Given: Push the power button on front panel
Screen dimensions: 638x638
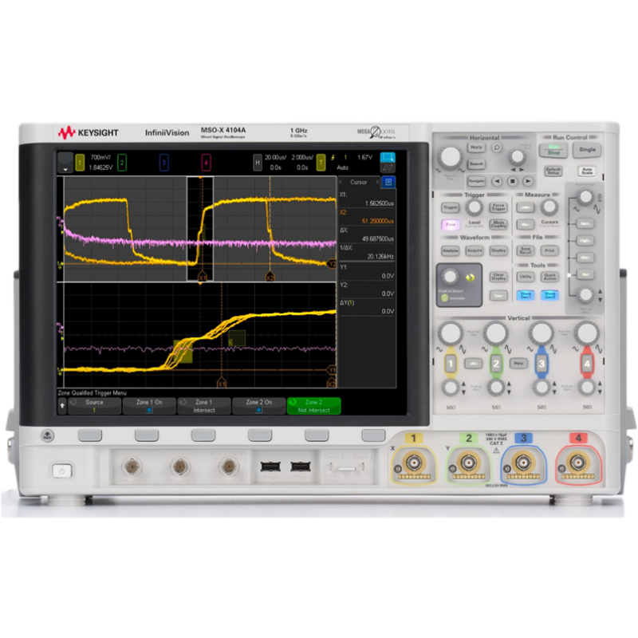Looking at the screenshot, I should point(62,471).
